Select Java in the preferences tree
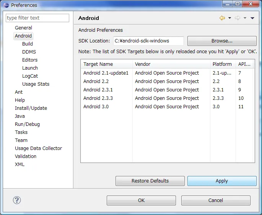 pos(20,116)
